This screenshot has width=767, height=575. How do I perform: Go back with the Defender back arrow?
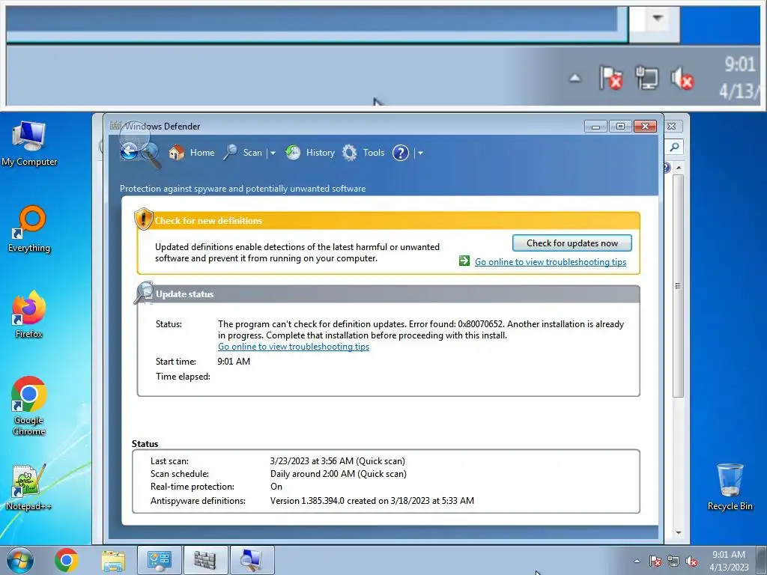pos(129,152)
